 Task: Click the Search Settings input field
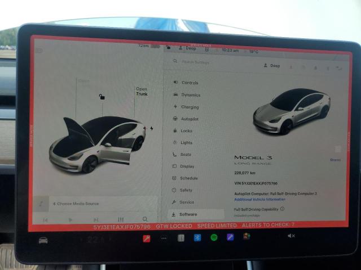214,62
